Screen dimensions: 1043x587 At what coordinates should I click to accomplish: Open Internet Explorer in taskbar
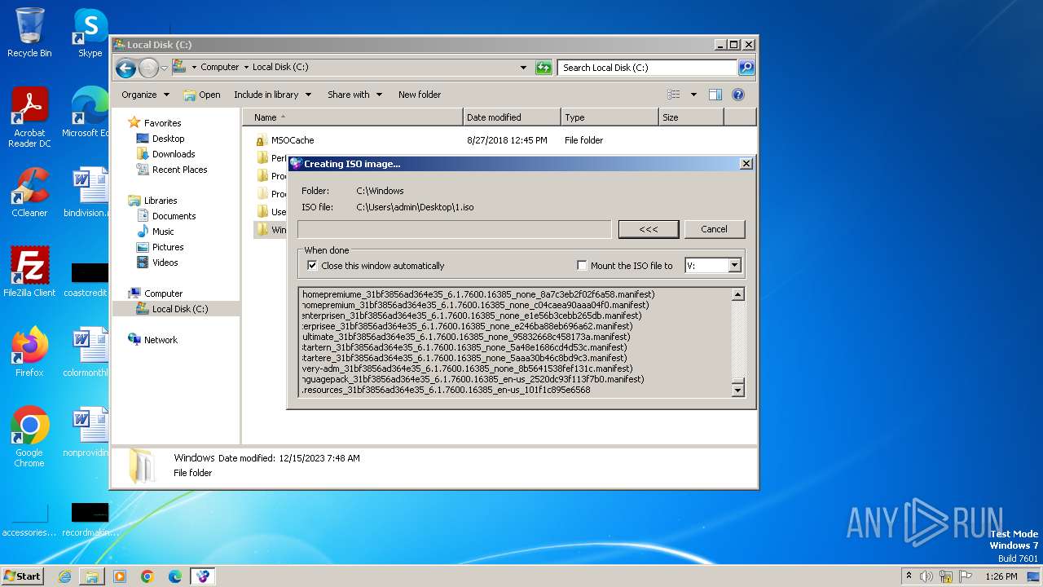[x=64, y=576]
